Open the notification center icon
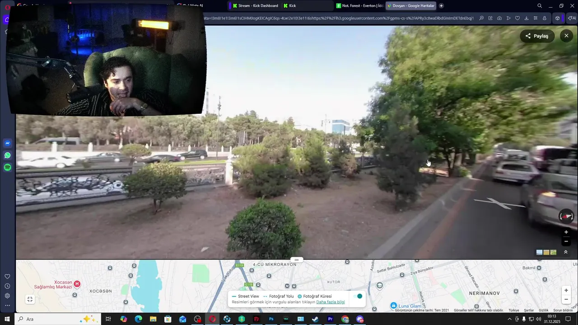Viewport: 578px width, 325px height. [x=568, y=319]
